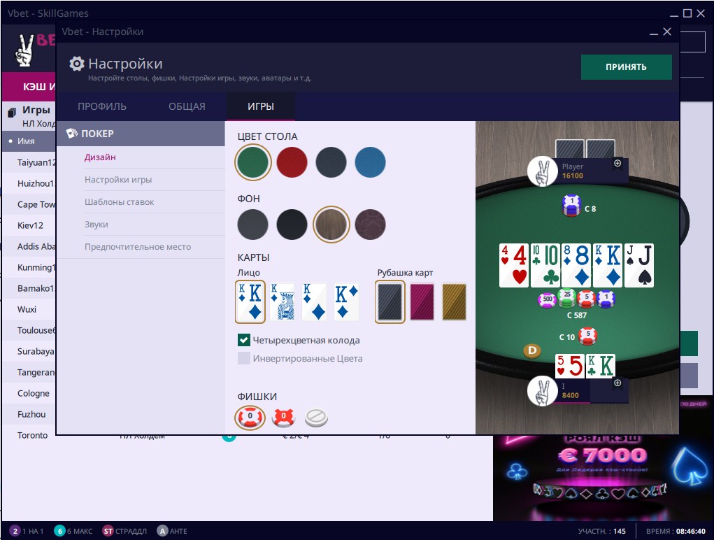Toggle the 6 МАКС filter
The image size is (714, 540).
point(73,531)
